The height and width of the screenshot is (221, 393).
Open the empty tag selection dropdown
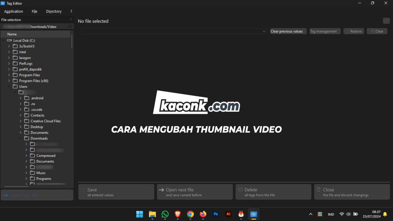click(x=174, y=31)
